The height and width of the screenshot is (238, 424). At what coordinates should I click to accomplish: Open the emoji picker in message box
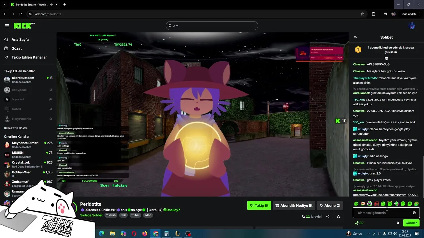pos(414,213)
